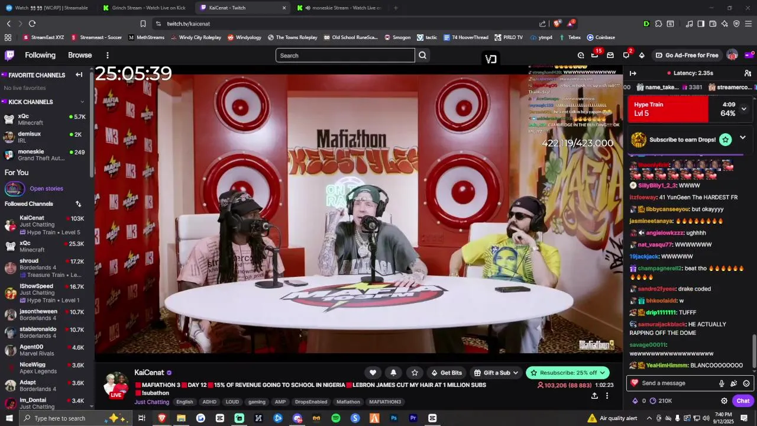Open whispers with 2 badge

[x=626, y=55]
